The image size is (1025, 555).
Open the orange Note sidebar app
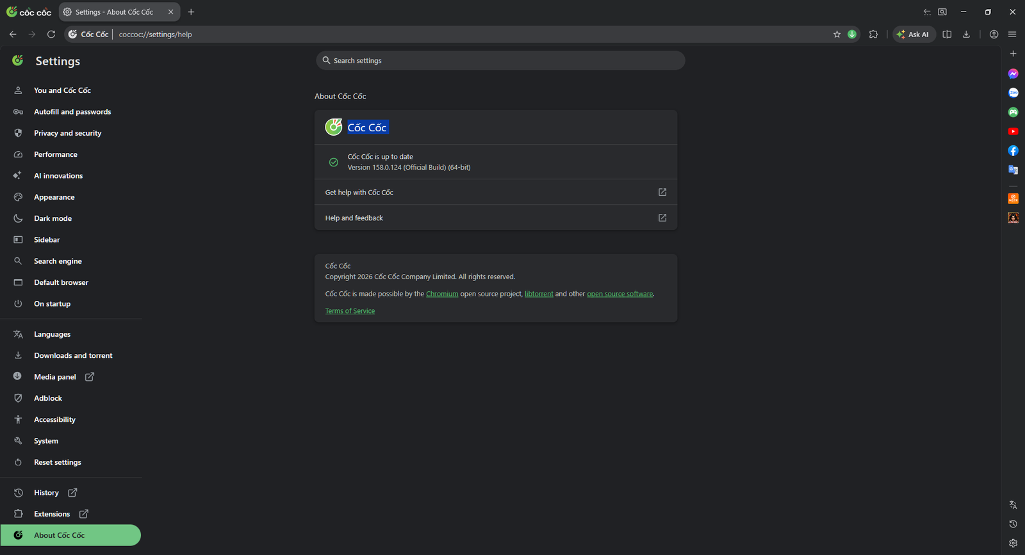point(1013,198)
